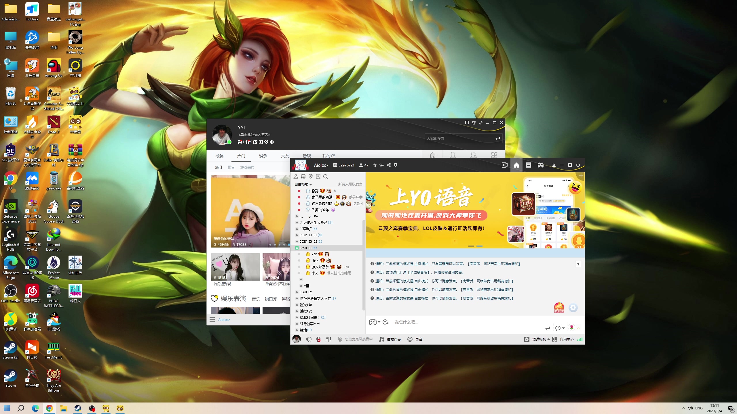Viewport: 737px width, 414px height.
Task: Open the channel home icon in Aiolos window
Action: [516, 165]
